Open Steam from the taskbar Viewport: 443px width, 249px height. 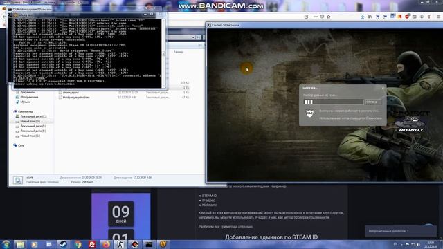click(x=63, y=244)
